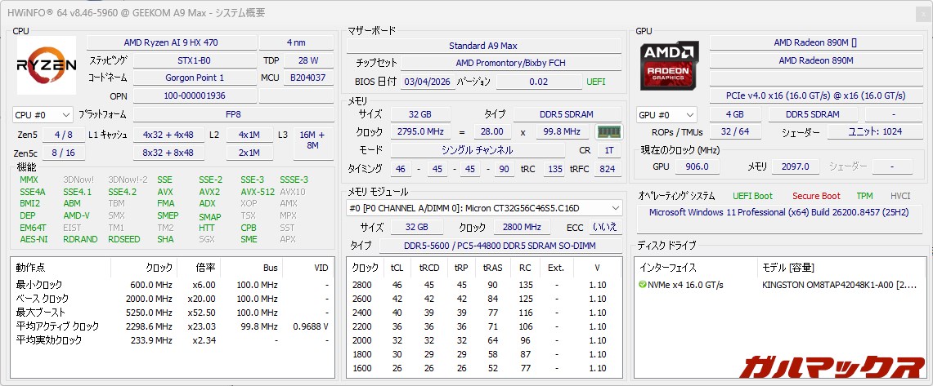Viewport: 933px width, 386px height.
Task: Click the シングル チャンネル mode field
Action: [x=478, y=150]
